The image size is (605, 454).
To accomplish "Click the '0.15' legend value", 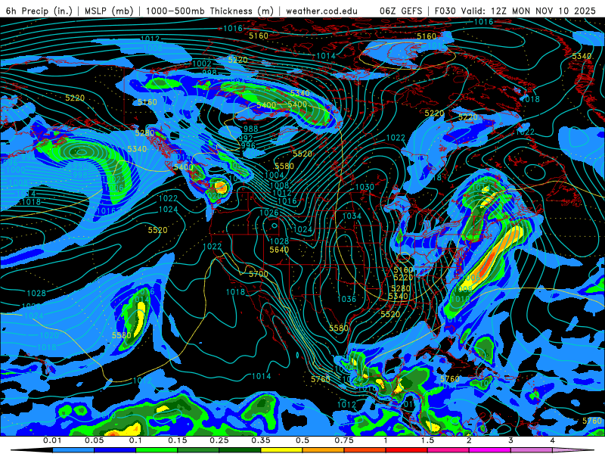I will click(178, 440).
